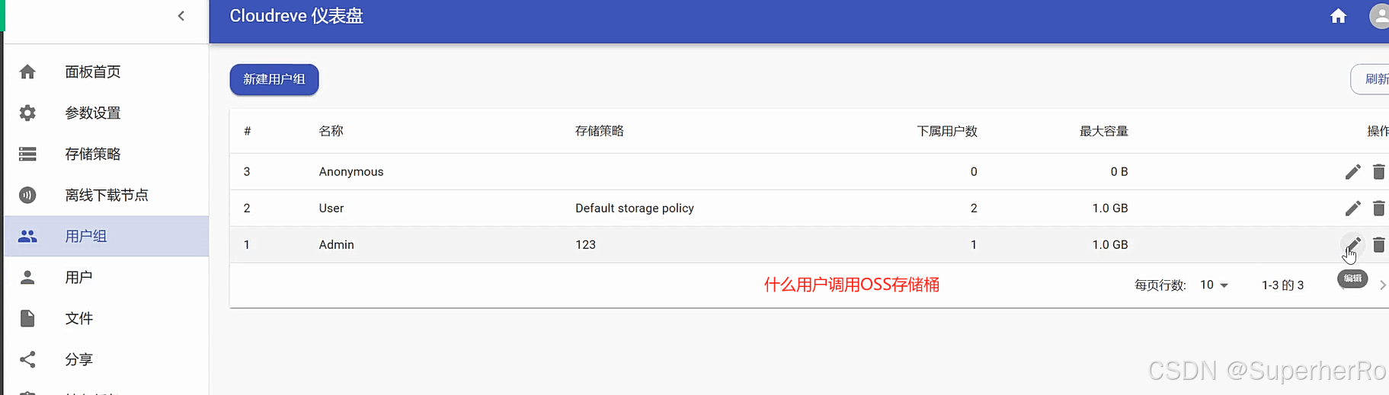Collapse the sidebar with chevron arrow
1389x395 pixels.
(181, 16)
